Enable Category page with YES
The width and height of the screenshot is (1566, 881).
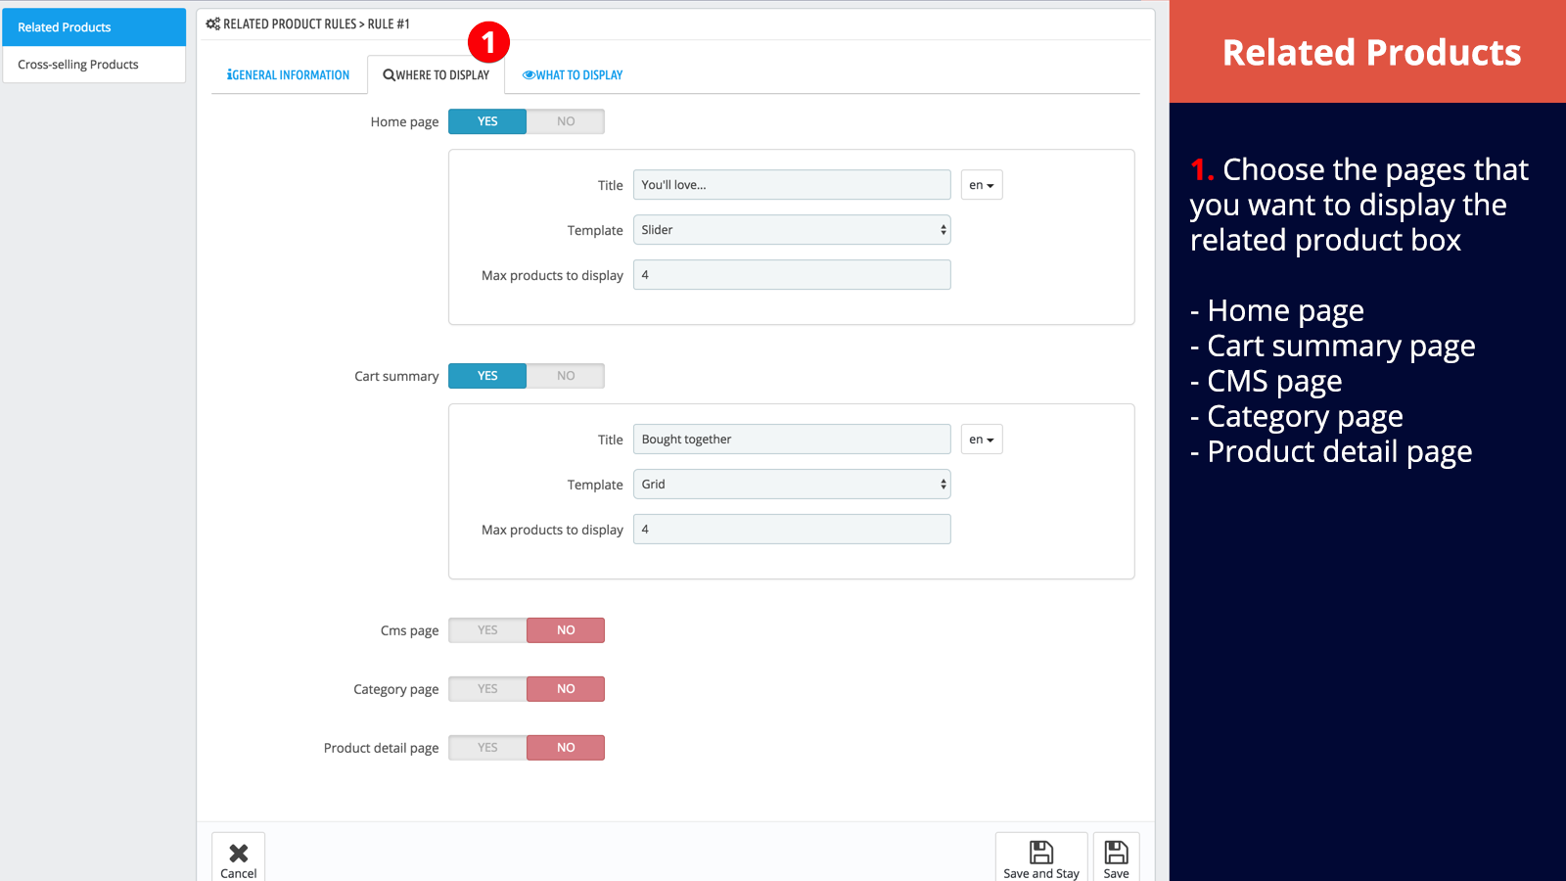tap(487, 689)
